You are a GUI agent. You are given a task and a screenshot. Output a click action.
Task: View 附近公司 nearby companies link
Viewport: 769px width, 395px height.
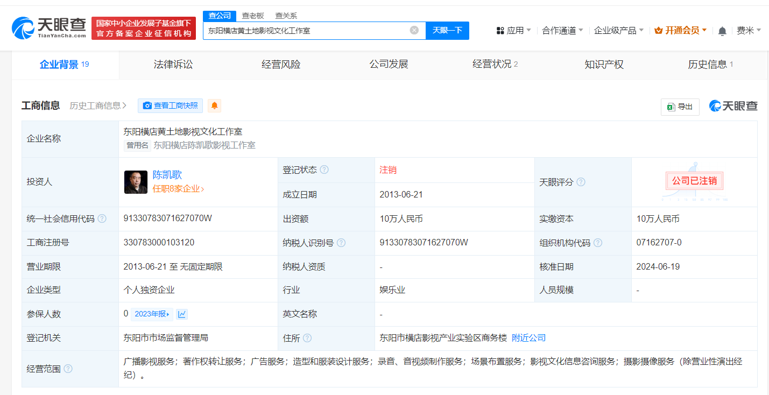pyautogui.click(x=528, y=337)
